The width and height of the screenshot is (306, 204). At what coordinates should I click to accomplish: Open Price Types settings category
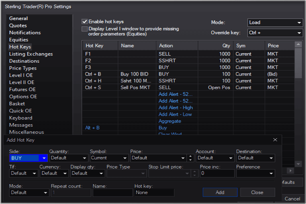[23, 68]
